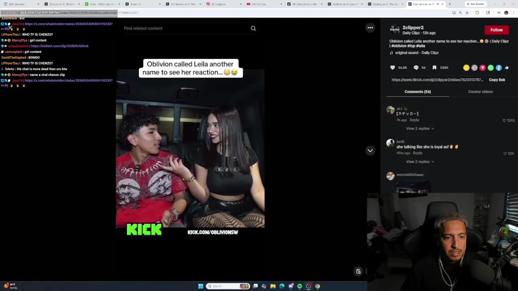Open the kickbot.com clip link in chat

(59, 46)
